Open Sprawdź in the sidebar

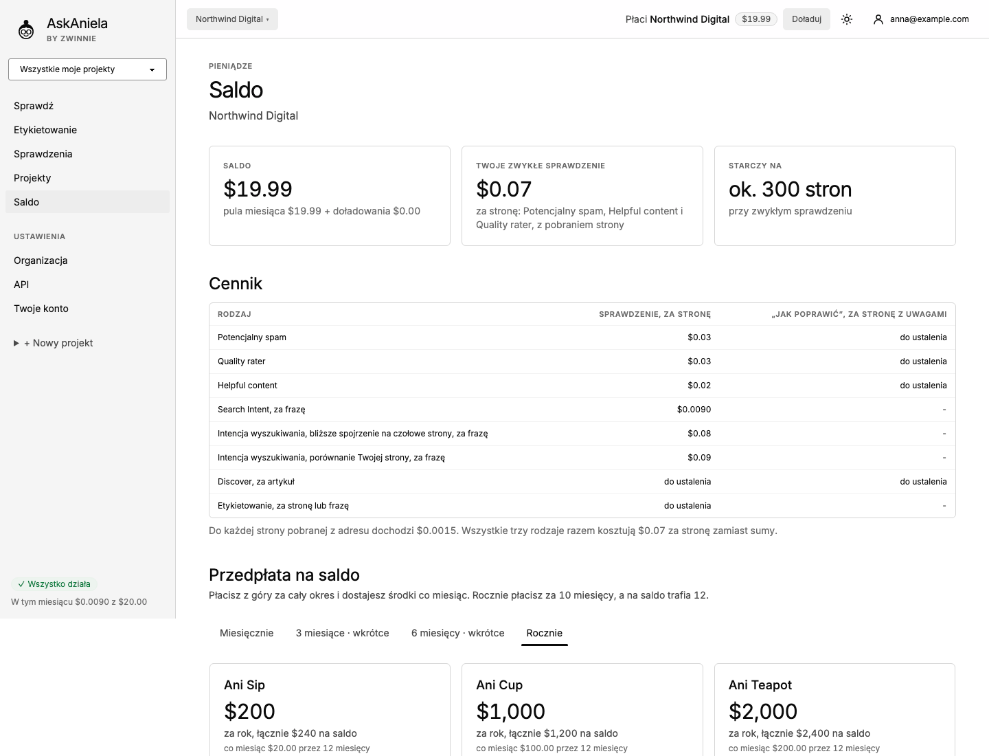point(87,106)
